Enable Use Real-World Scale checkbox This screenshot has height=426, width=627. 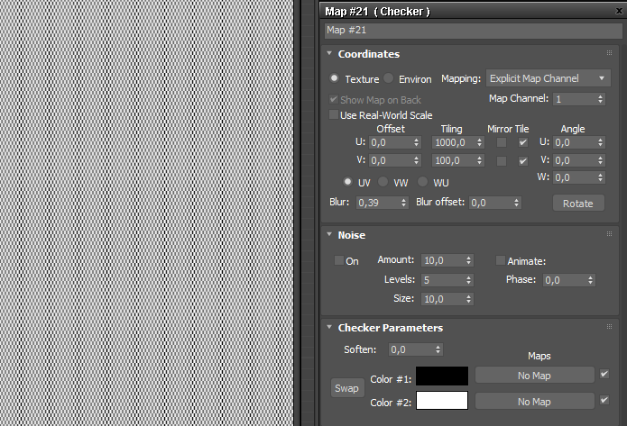pyautogui.click(x=334, y=115)
